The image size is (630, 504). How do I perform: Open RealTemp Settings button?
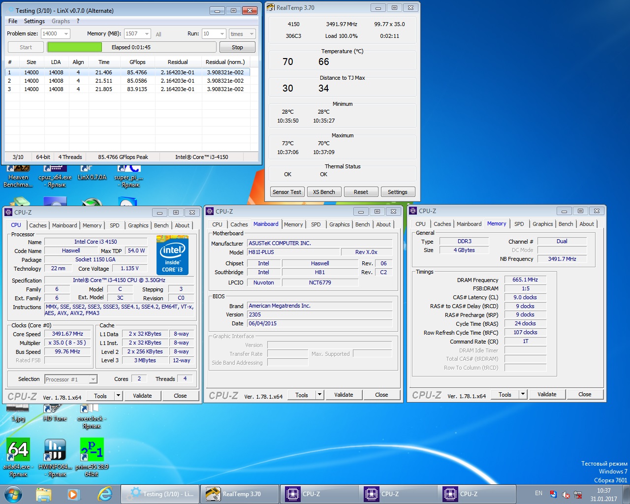click(x=398, y=192)
